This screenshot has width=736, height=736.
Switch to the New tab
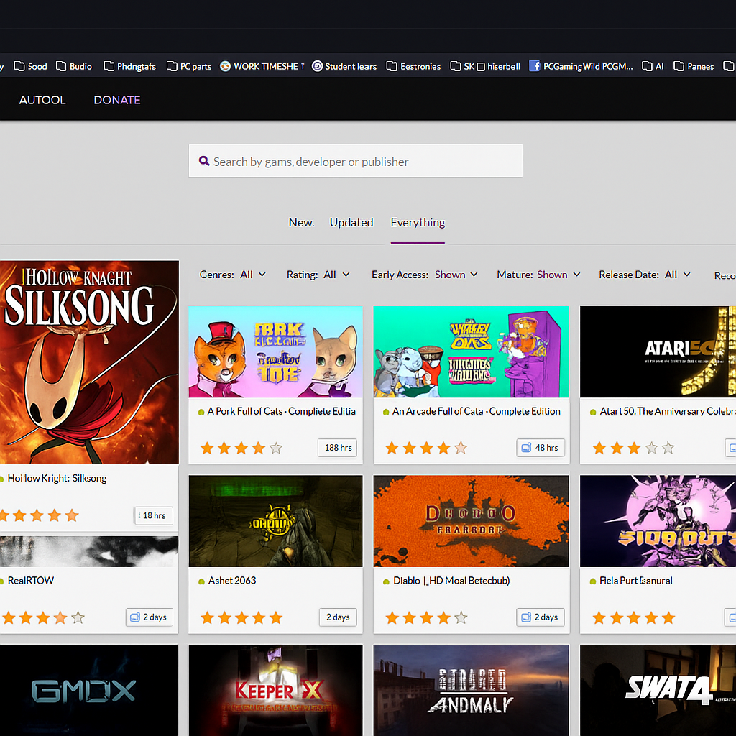click(301, 223)
